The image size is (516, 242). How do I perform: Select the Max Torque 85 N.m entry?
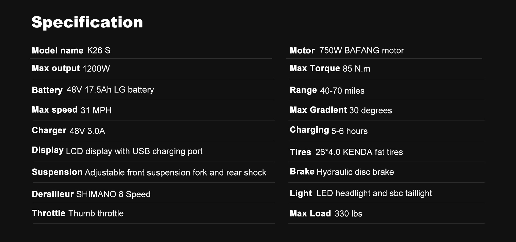330,69
